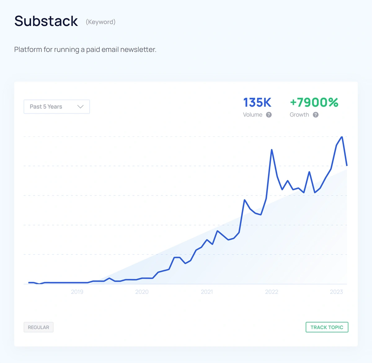Select the 2020 label on the chart axis
The height and width of the screenshot is (363, 372).
[x=142, y=292]
